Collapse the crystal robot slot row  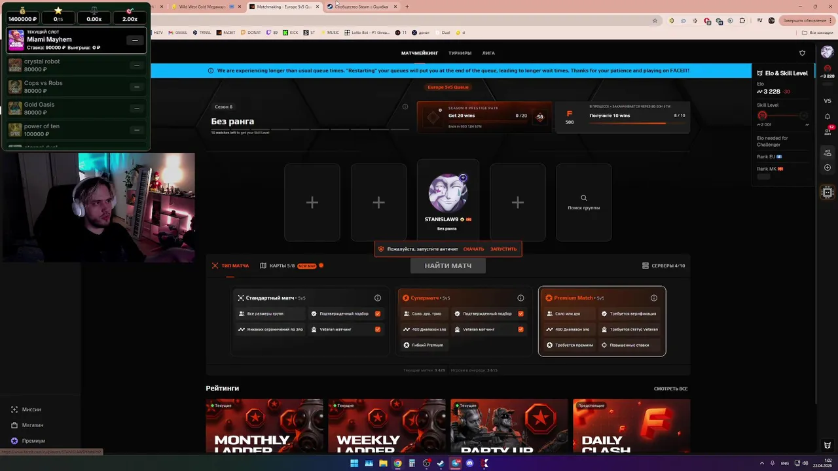coord(136,65)
